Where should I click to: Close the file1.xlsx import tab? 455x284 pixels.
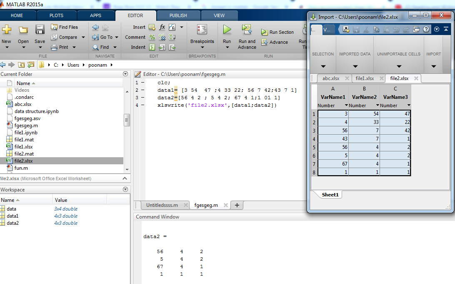pos(380,78)
